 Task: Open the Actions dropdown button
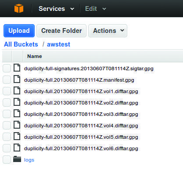tap(108, 31)
